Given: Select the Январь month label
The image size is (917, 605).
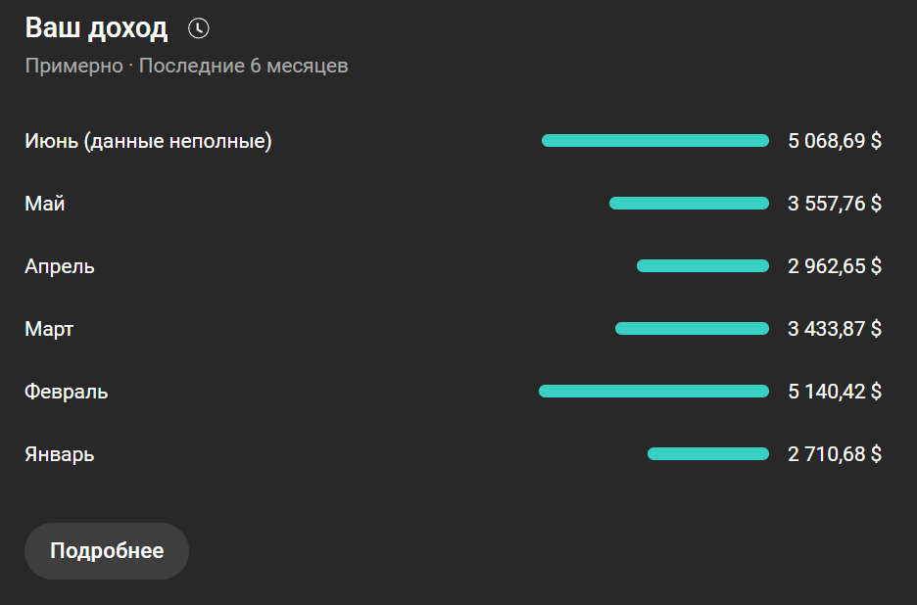Looking at the screenshot, I should point(60,454).
